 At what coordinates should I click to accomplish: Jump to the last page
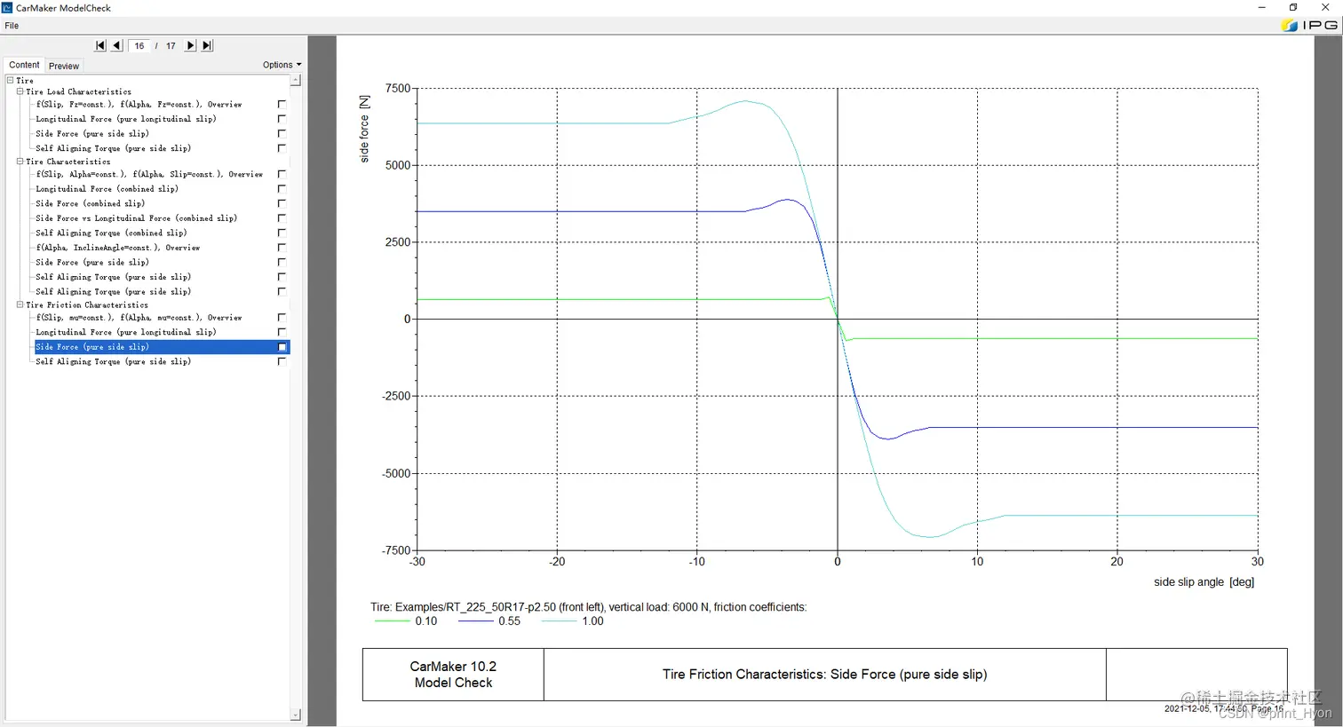pyautogui.click(x=207, y=46)
